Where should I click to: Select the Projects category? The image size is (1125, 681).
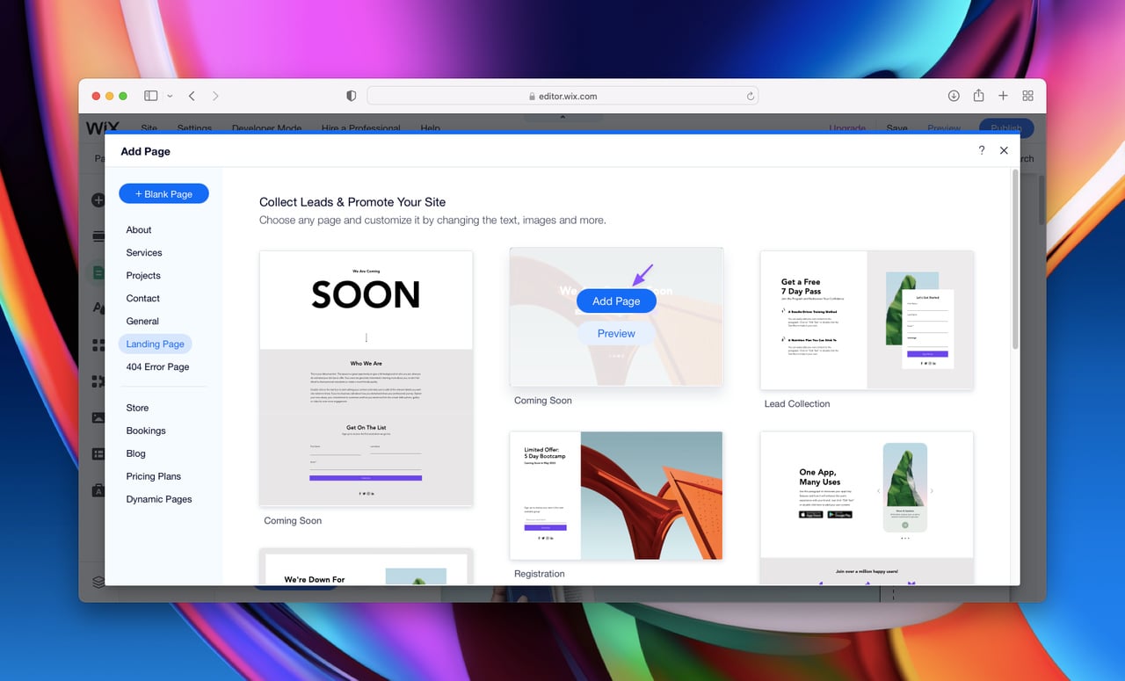click(x=143, y=275)
